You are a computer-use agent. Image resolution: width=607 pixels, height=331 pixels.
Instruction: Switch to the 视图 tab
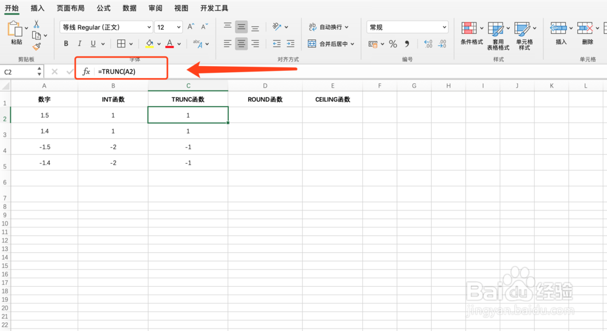click(181, 8)
